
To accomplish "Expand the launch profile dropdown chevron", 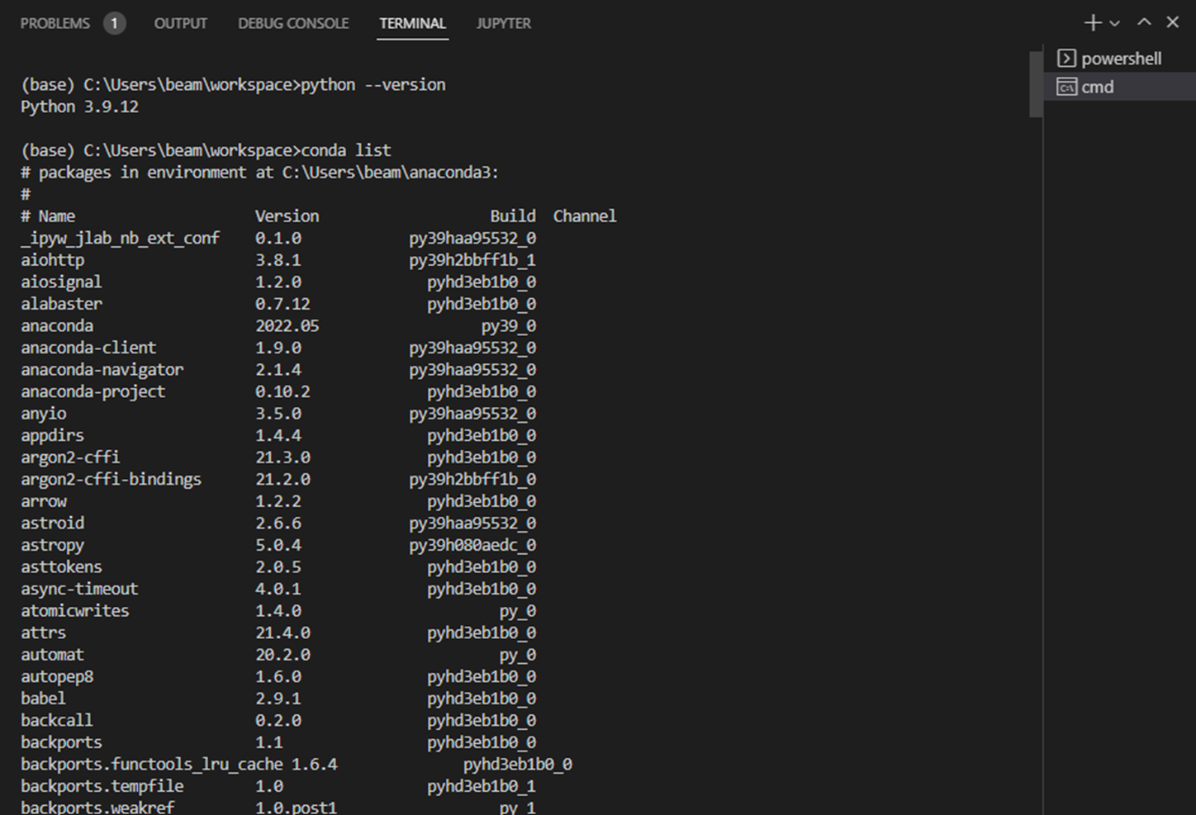I will [x=1114, y=24].
